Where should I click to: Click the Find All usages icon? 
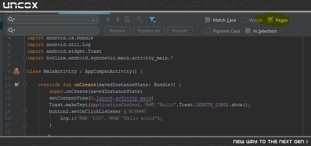[x=128, y=20]
